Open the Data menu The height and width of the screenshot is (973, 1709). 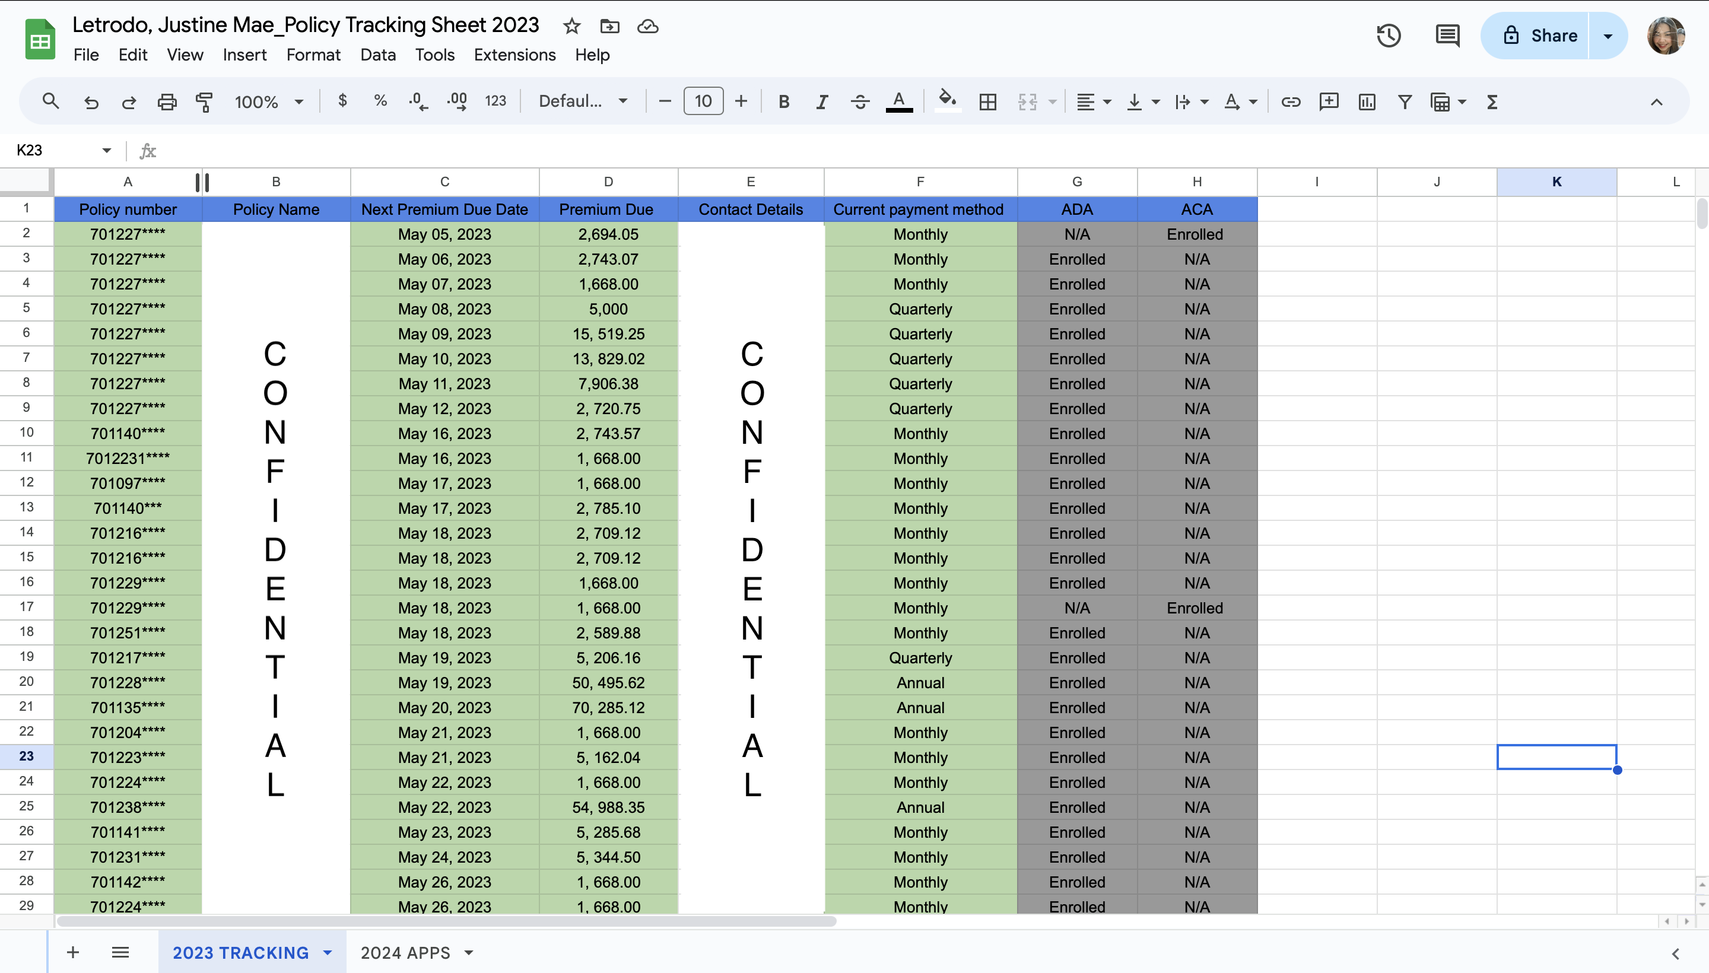[378, 55]
